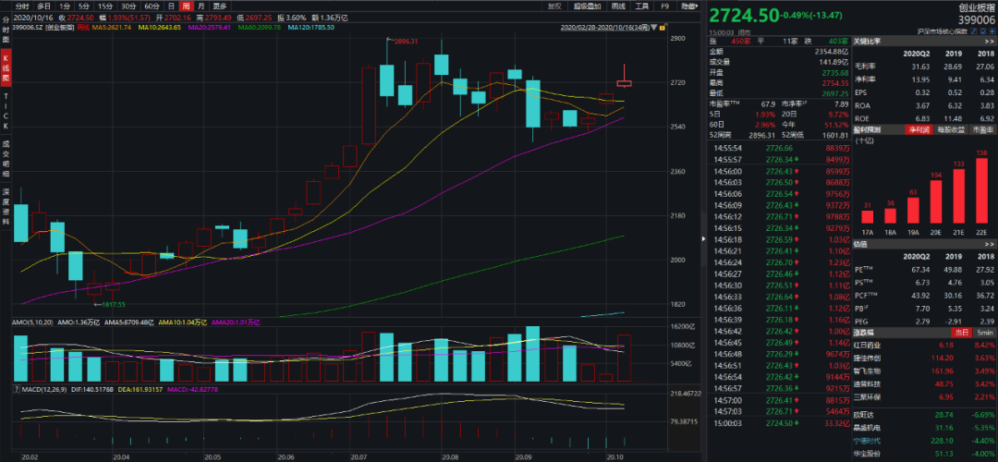998x462 pixels.
Task: Select the 60分 period tab
Action: (152, 6)
